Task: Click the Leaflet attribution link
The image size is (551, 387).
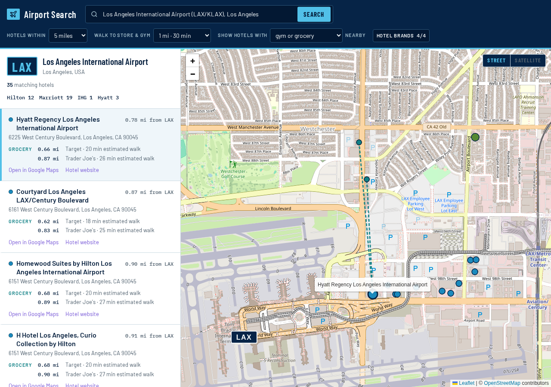Action: (x=463, y=383)
